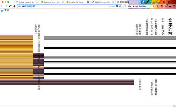
Task: Bookmark this page with the star icon
Action: tap(120, 6)
